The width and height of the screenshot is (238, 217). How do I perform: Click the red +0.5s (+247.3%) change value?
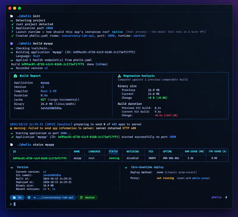pos(166,115)
